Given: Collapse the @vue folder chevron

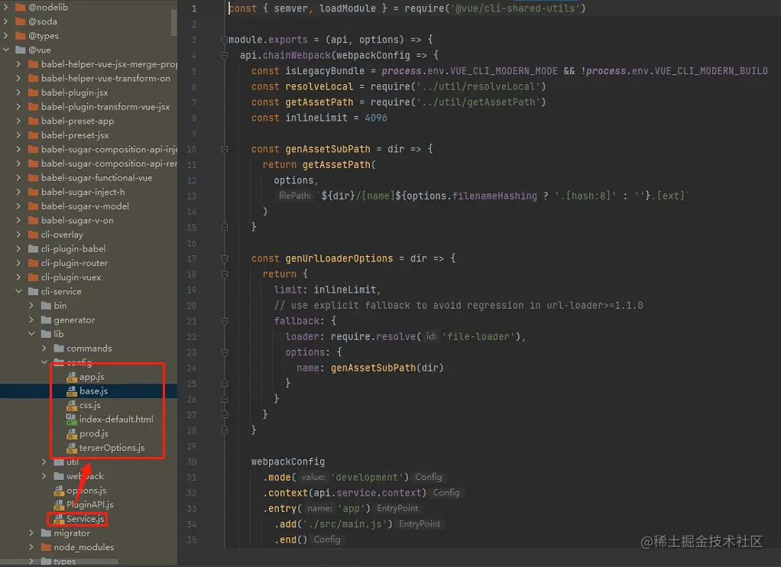Looking at the screenshot, I should click(6, 50).
